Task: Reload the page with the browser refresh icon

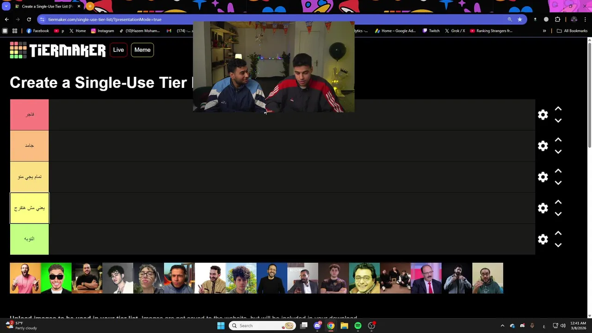Action: point(29,19)
